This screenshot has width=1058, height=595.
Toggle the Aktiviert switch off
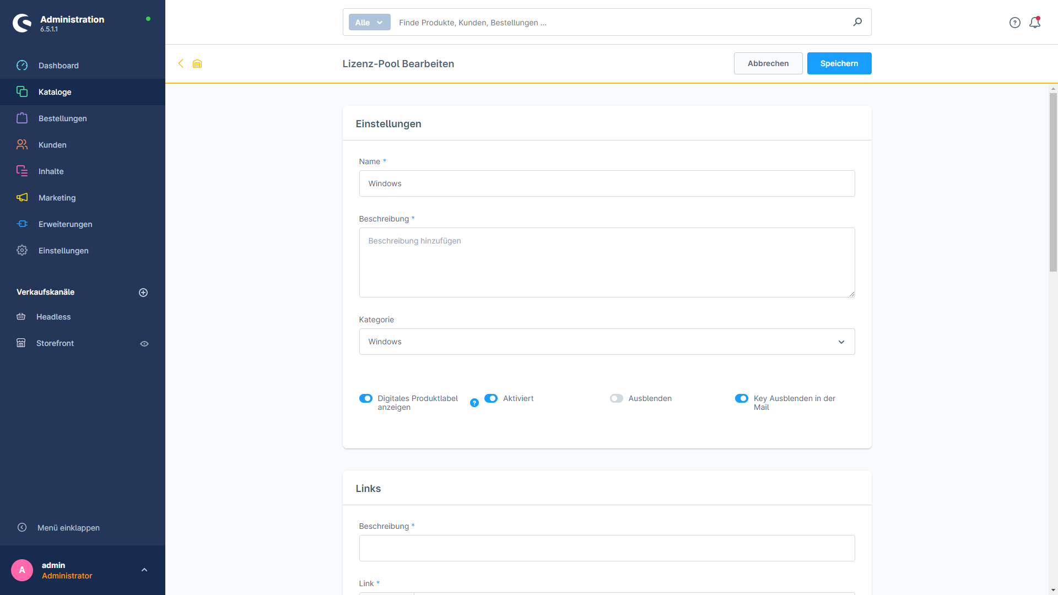[x=491, y=398]
